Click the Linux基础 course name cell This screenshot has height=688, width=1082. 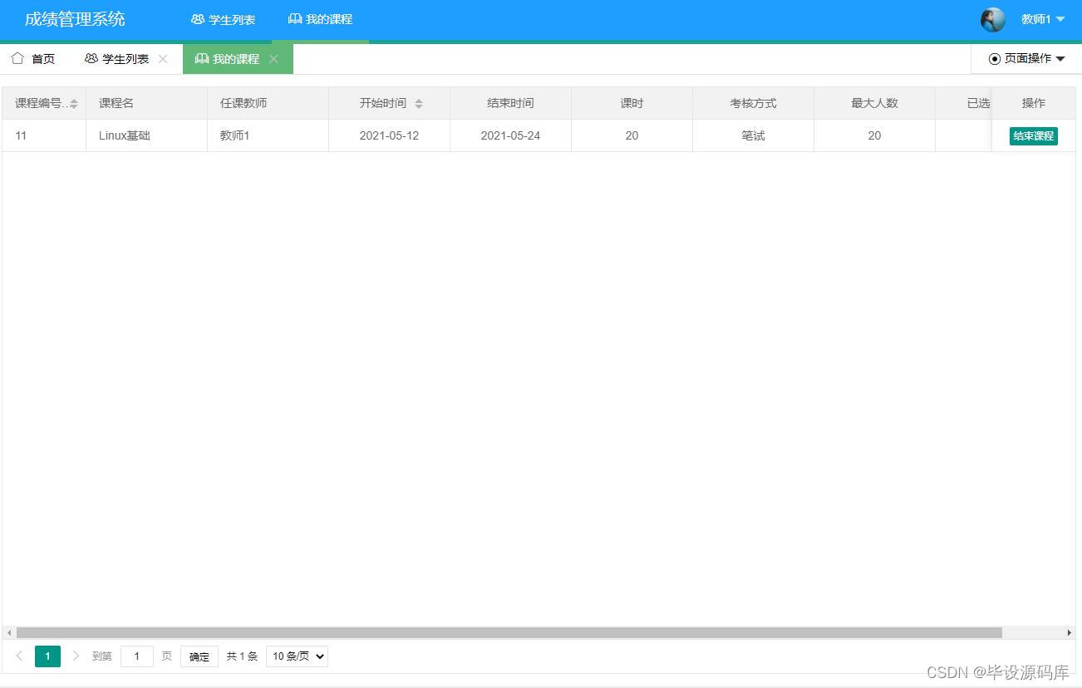point(146,135)
